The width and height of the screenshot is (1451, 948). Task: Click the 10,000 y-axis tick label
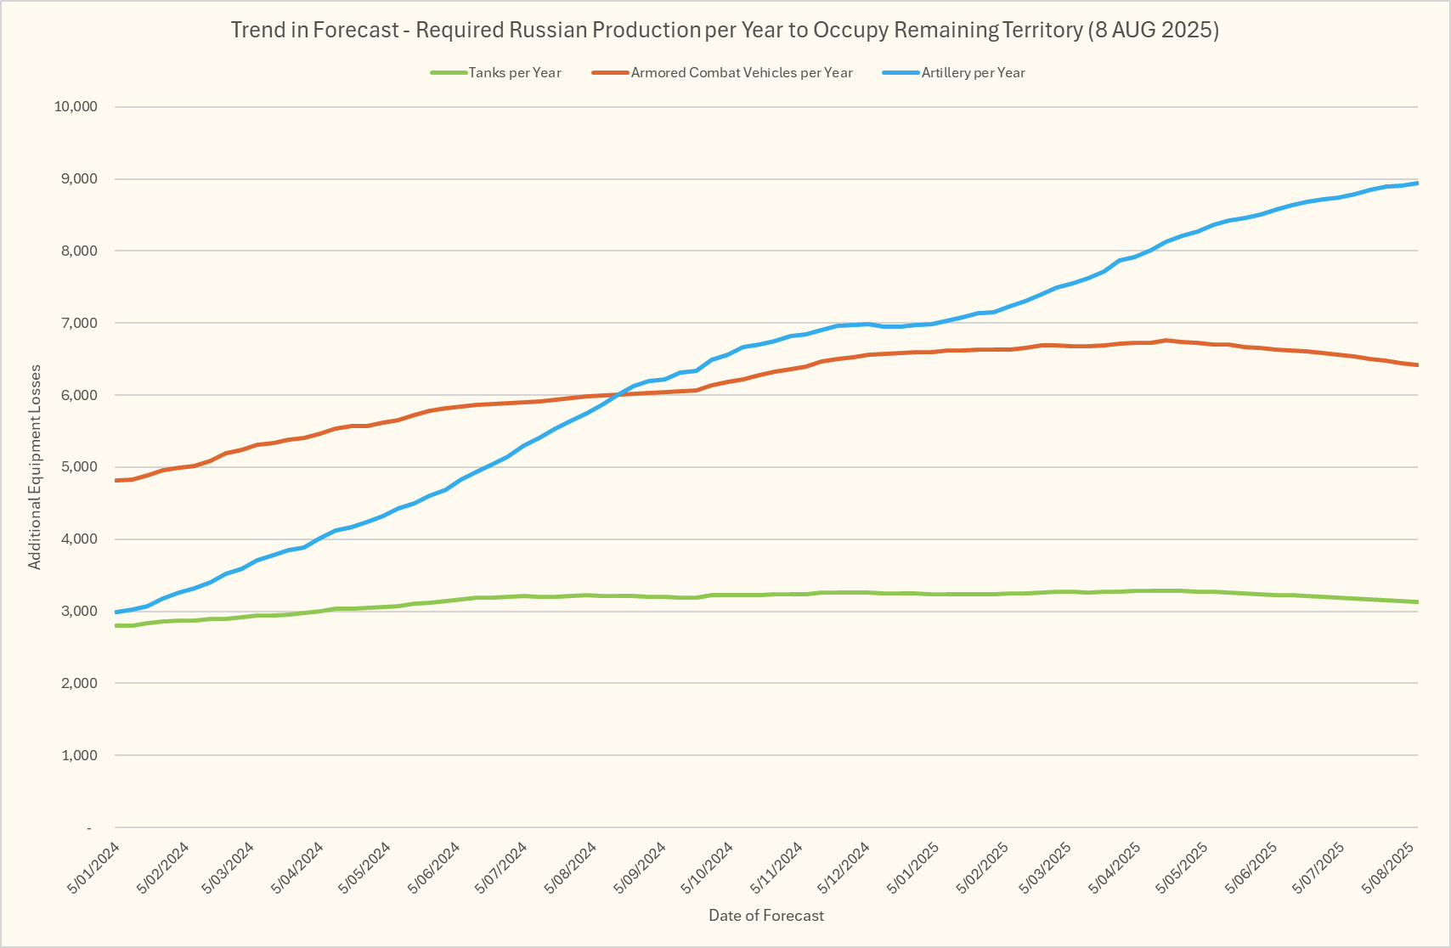(76, 107)
